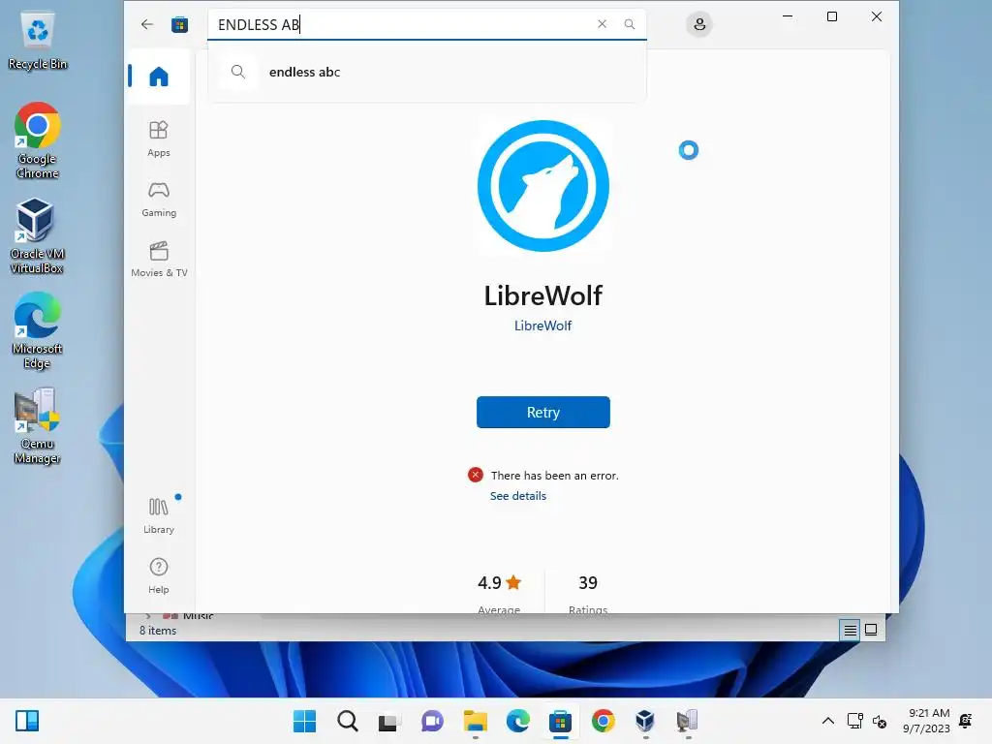
Task: Select the Qemu Manager desktop shortcut
Action: 37,426
